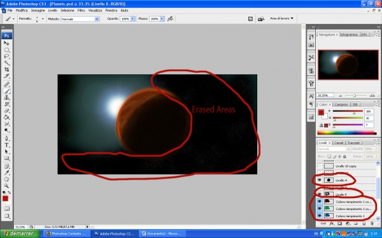Select the Path Selection tool

click(x=6, y=152)
